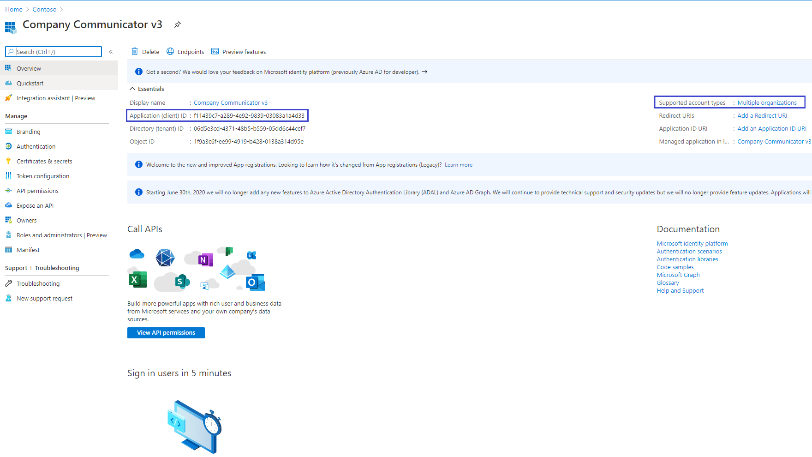
Task: Click the Quickstart cloud icon
Action: 8,83
